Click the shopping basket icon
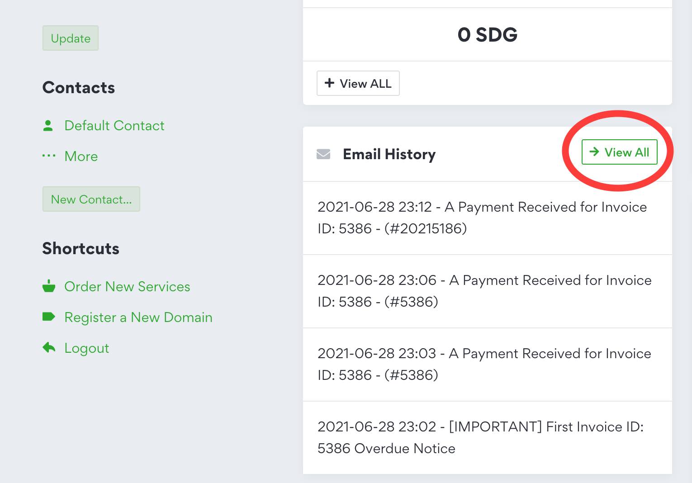The width and height of the screenshot is (692, 483). click(48, 286)
